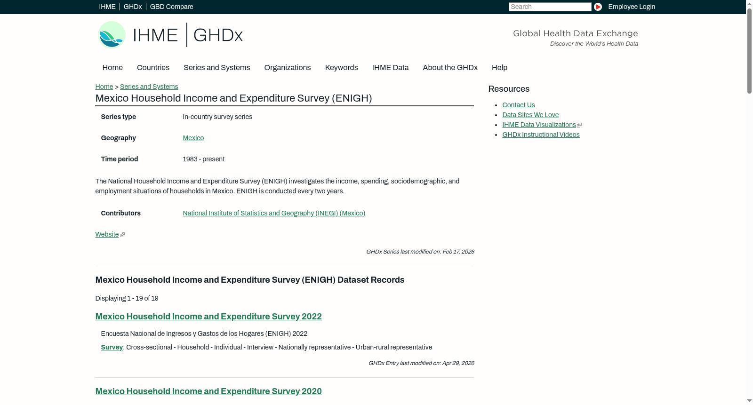Click the 'Dataset Records' section heading
Image resolution: width=753 pixels, height=405 pixels.
point(250,280)
